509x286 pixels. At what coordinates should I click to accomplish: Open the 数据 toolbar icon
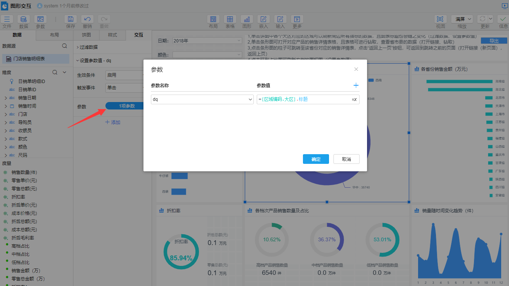(23, 19)
